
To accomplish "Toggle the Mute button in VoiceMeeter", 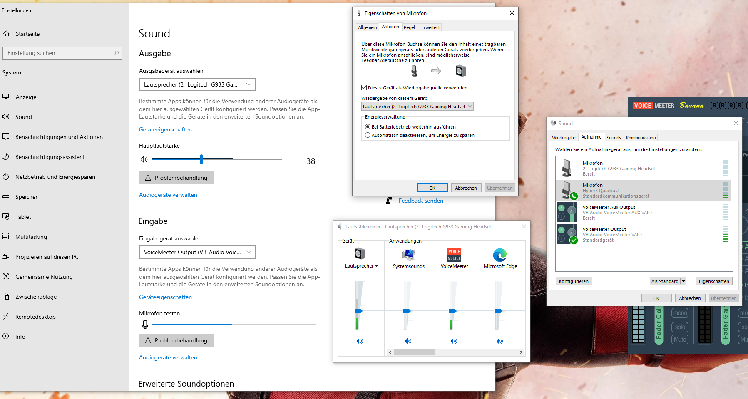I will pyautogui.click(x=680, y=340).
